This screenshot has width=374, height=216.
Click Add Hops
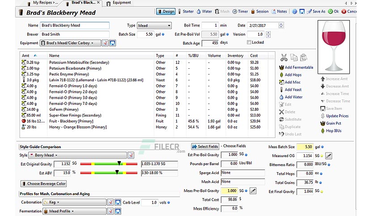290,75
